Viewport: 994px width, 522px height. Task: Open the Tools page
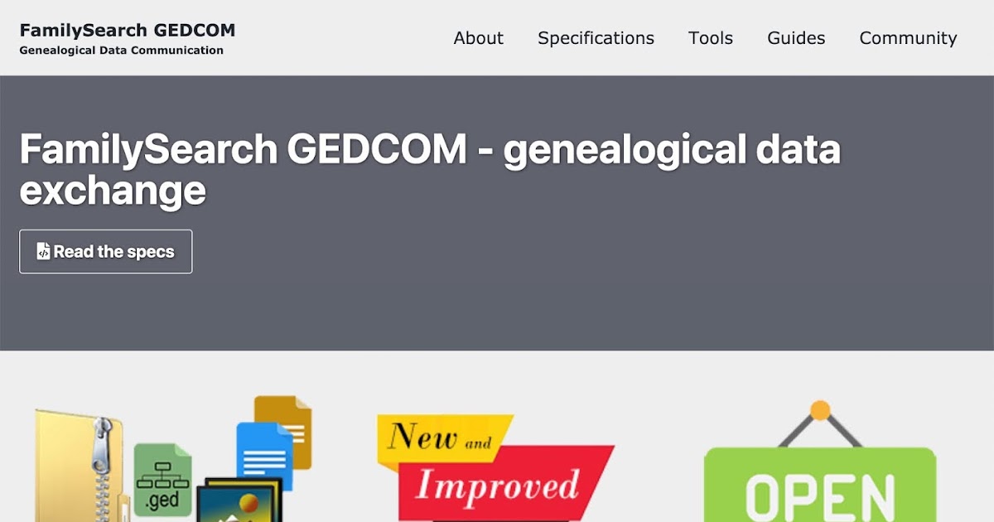[x=710, y=38]
